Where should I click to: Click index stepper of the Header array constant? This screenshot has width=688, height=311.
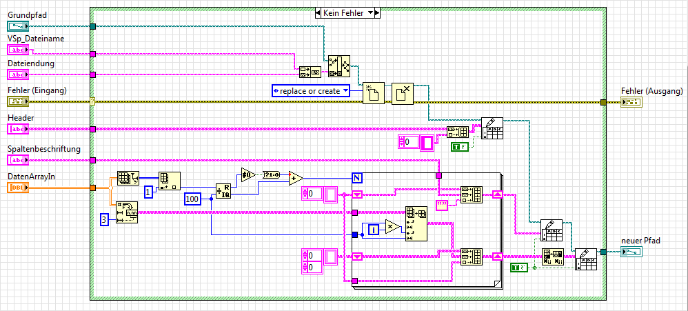coord(401,142)
